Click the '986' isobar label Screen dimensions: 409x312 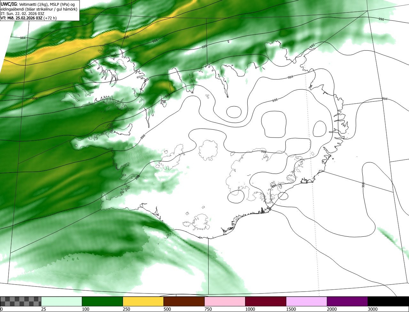tap(126, 37)
